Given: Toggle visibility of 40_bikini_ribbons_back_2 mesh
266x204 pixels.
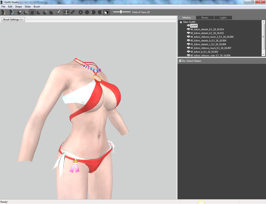Looking at the screenshot, I should click(x=188, y=37).
